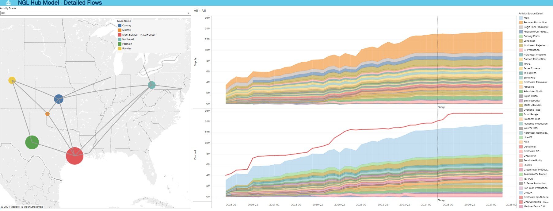Select ONEOK legend entry
Image resolution: width=553 pixels, height=211 pixels.
tap(528, 193)
